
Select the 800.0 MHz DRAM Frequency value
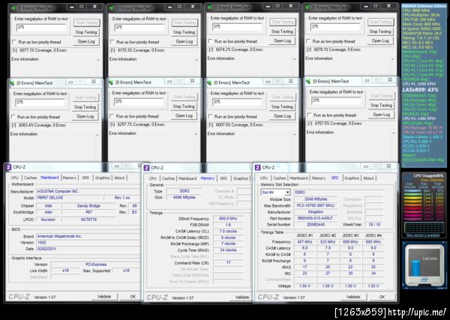(x=228, y=219)
